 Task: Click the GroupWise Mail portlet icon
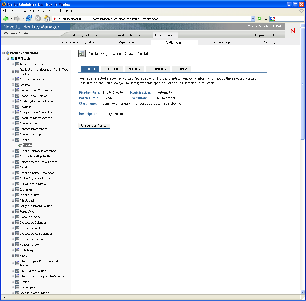click(17, 228)
